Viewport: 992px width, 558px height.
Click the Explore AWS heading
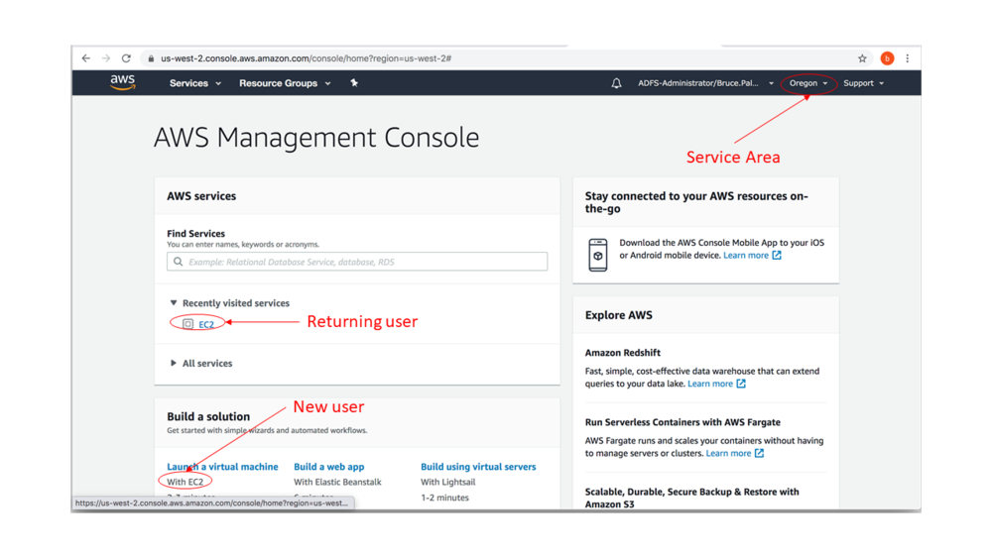coord(619,315)
